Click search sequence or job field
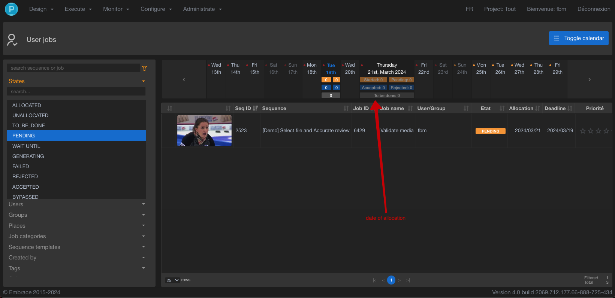The height and width of the screenshot is (298, 615). (x=73, y=68)
